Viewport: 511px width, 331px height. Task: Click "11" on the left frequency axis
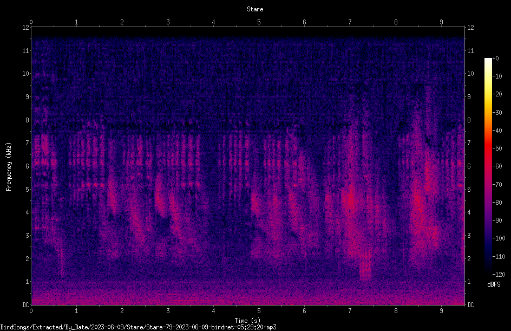click(25, 50)
